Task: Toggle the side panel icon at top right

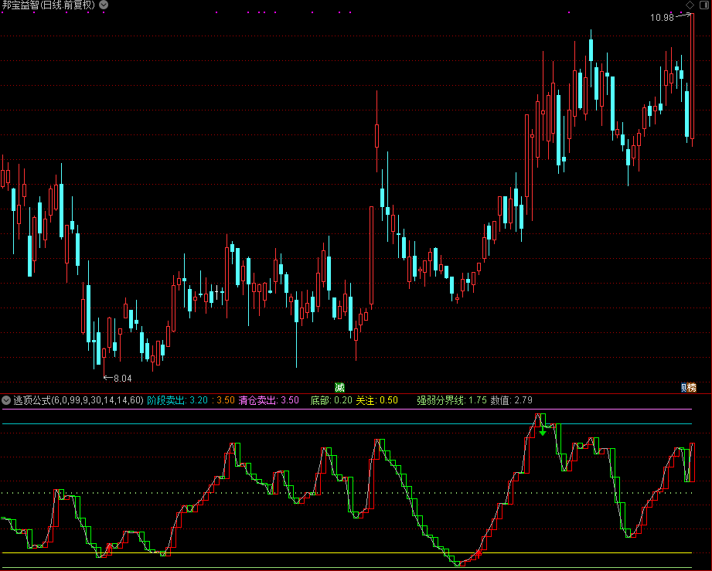Action: point(705,5)
